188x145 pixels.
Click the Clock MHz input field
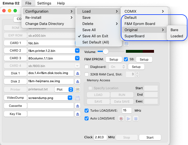tap(100, 137)
